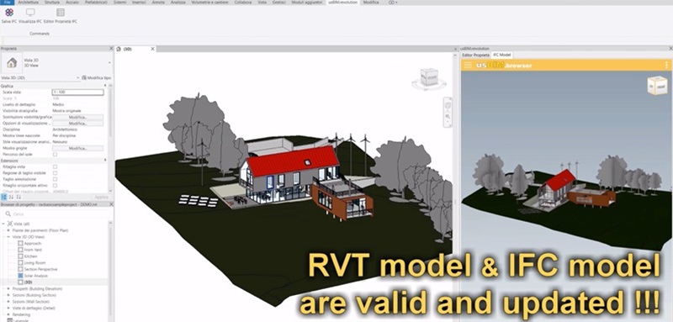Click the Salva IFC icon
The height and width of the screenshot is (322, 673).
click(9, 12)
